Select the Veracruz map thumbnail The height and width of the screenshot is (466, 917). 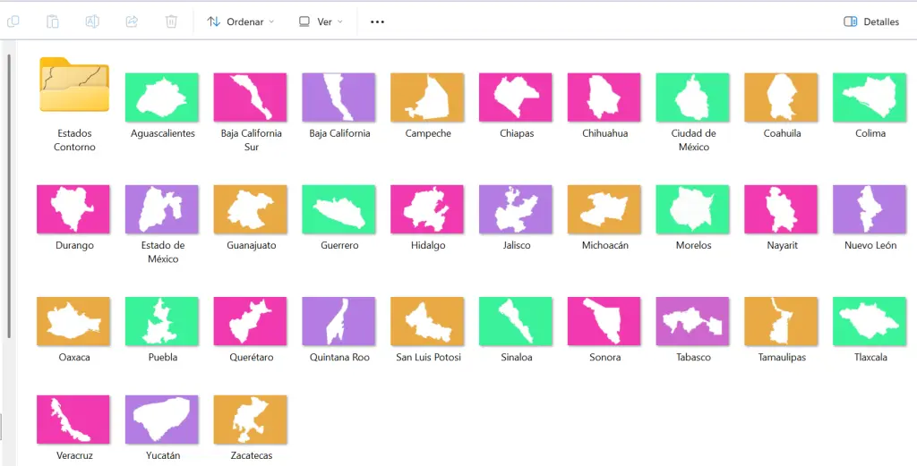pos(73,419)
